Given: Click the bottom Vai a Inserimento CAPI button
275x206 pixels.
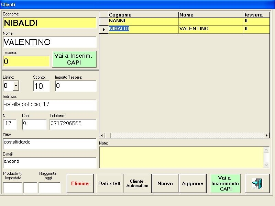Looking at the screenshot, I should coord(225,183).
